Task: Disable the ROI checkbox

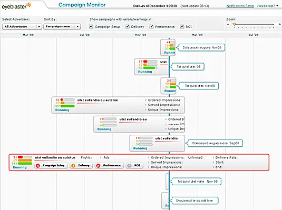Action: [x=182, y=26]
